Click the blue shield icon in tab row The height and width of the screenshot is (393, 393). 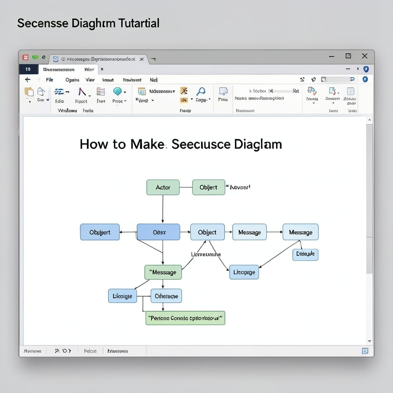click(366, 69)
